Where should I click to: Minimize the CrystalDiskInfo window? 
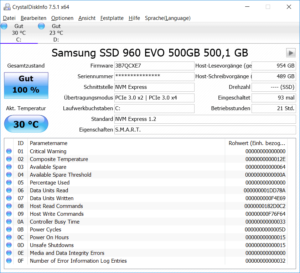point(247,7)
